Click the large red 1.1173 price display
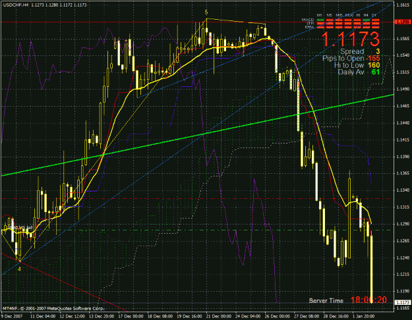This screenshot has height=320, width=412. tap(351, 39)
